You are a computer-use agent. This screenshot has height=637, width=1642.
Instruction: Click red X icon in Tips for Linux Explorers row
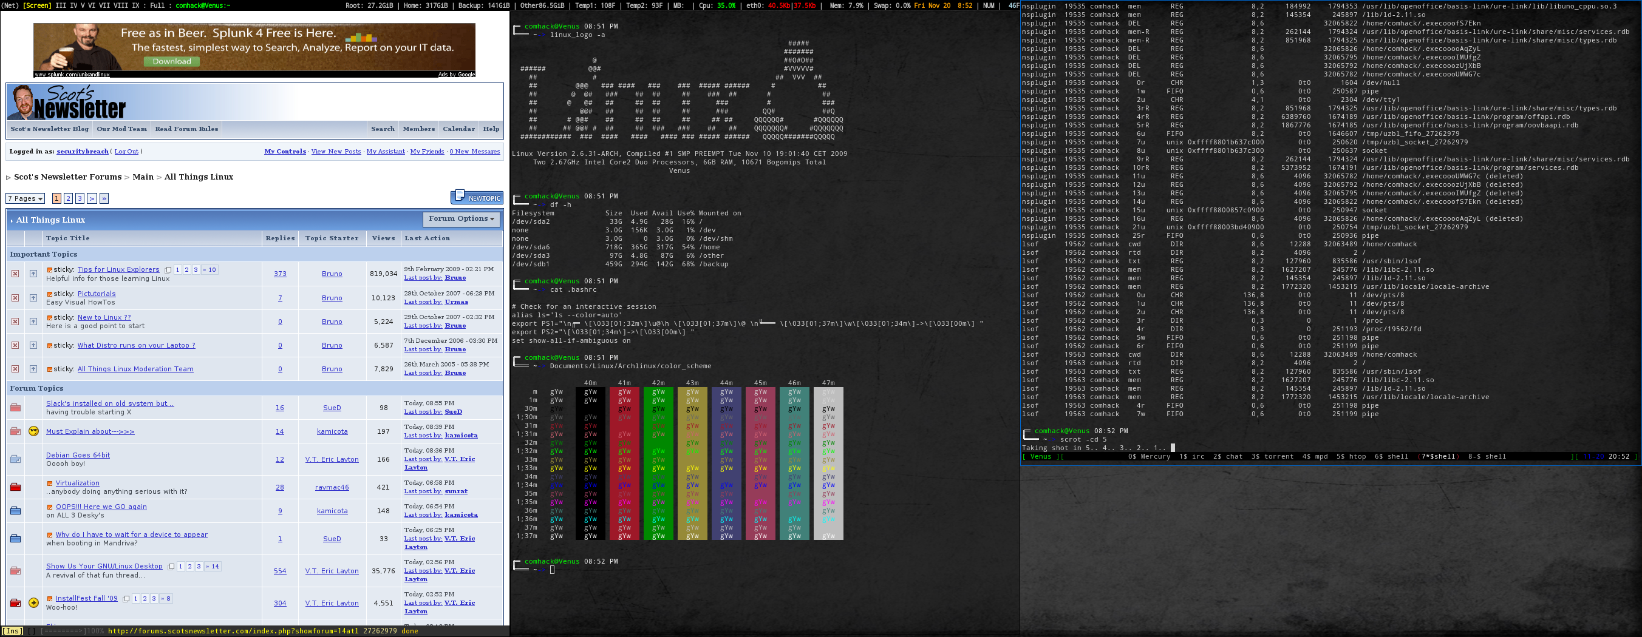pos(15,274)
